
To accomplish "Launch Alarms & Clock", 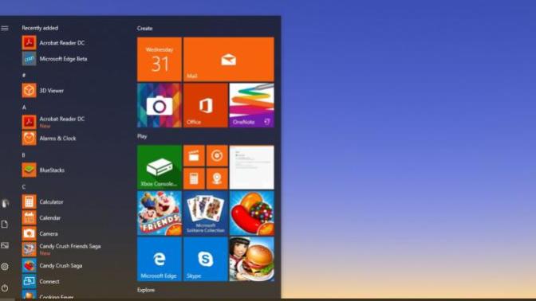I will (x=49, y=139).
